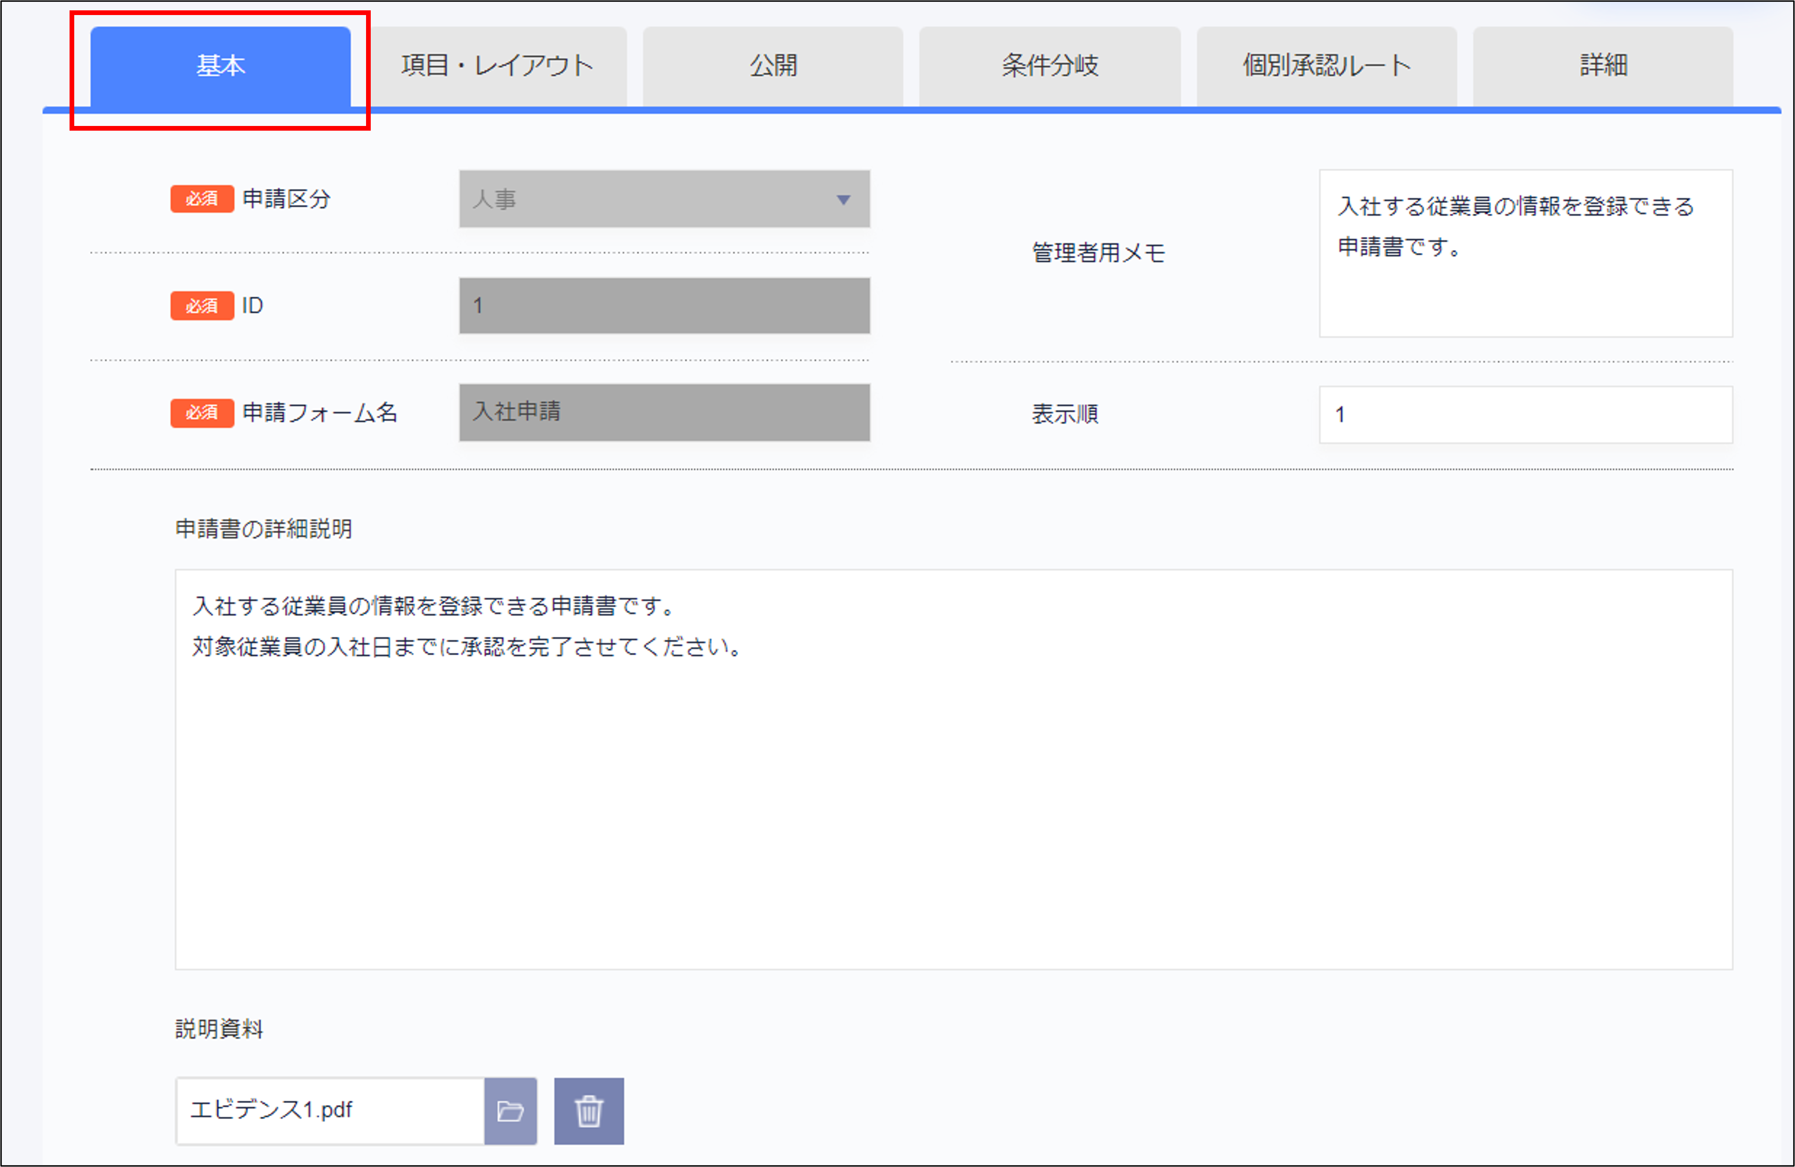The height and width of the screenshot is (1167, 1795).
Task: Open the 申請区分 dropdown showing 人事
Action: [x=663, y=199]
